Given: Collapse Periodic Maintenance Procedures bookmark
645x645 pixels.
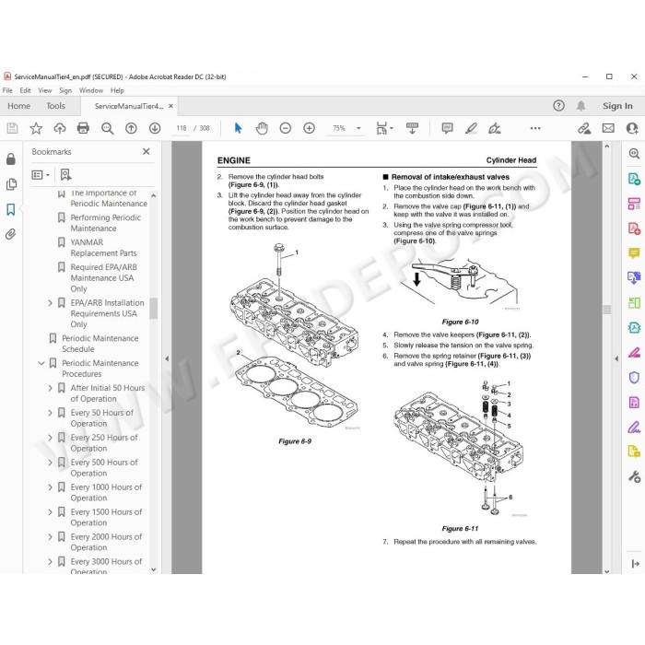Looking at the screenshot, I should coord(41,363).
